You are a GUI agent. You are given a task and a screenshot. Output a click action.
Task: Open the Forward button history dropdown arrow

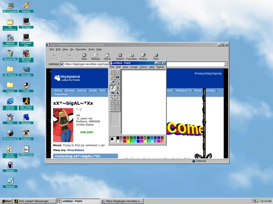(77, 56)
